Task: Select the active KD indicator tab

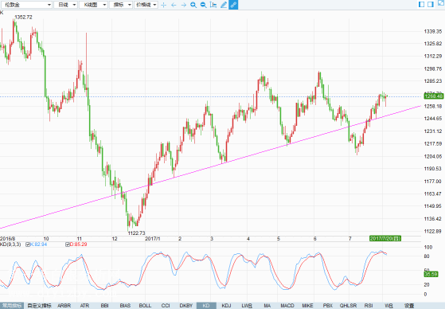Action: pyautogui.click(x=206, y=306)
